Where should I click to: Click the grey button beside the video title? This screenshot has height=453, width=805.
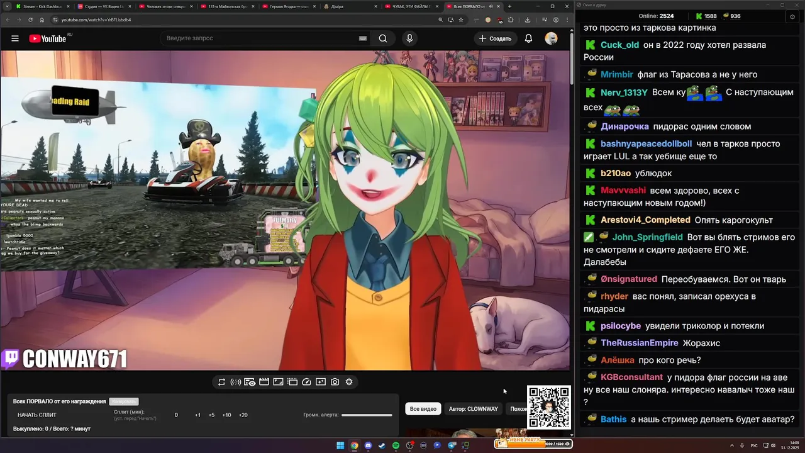click(123, 401)
